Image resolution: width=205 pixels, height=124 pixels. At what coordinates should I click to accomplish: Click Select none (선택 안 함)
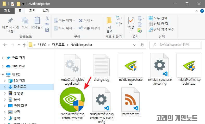(158, 24)
